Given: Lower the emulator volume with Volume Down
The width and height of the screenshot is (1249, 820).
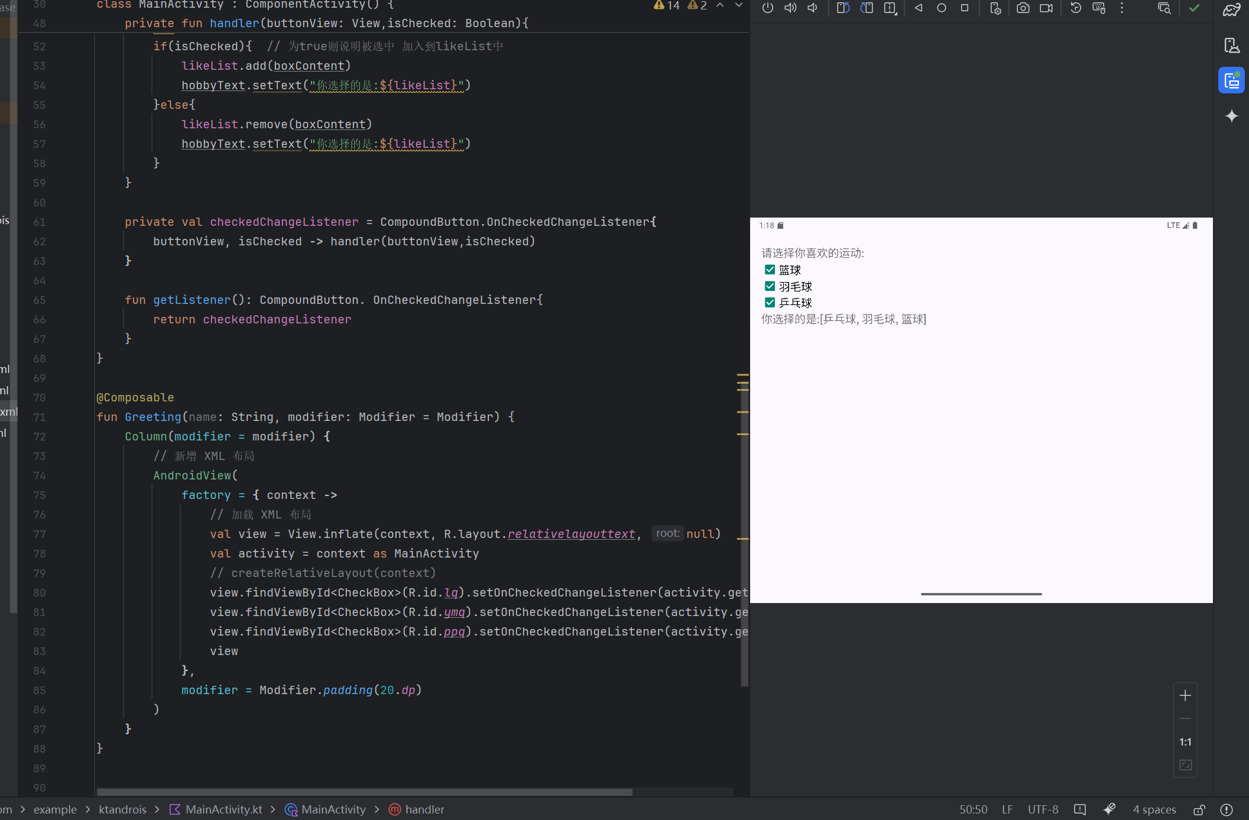Looking at the screenshot, I should click(813, 8).
